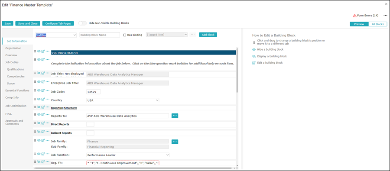The height and width of the screenshot is (171, 390).
Task: Edit the Enterprise Job Title block
Action: (43, 81)
